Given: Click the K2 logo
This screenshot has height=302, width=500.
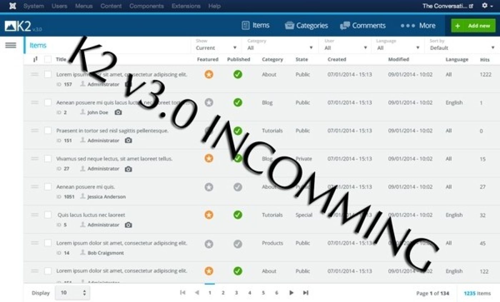Looking at the screenshot, I should pos(23,26).
